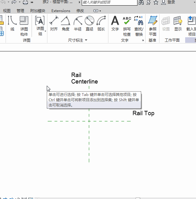Use the 弧长 arc length dimension tool
Screen dimensions: 196x199
[101, 24]
